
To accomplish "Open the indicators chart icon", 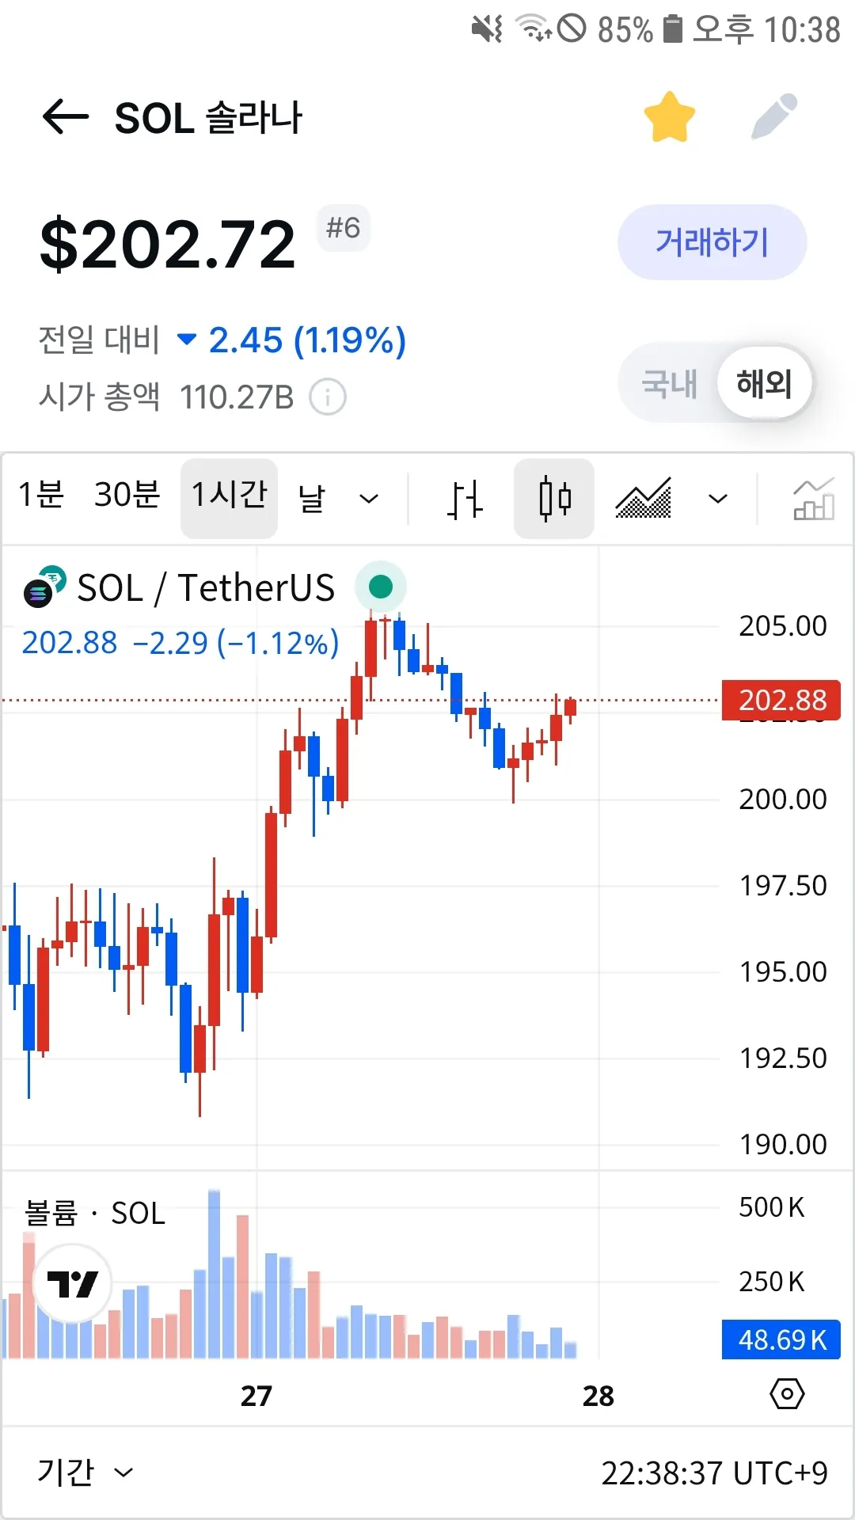I will coord(813,499).
